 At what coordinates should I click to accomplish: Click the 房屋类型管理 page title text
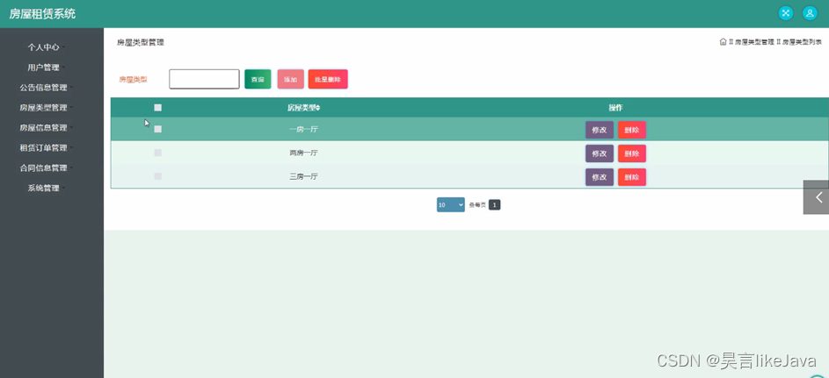pos(140,42)
